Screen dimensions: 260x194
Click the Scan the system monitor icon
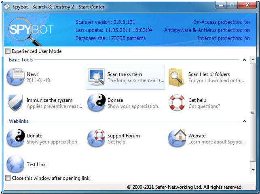(x=97, y=77)
